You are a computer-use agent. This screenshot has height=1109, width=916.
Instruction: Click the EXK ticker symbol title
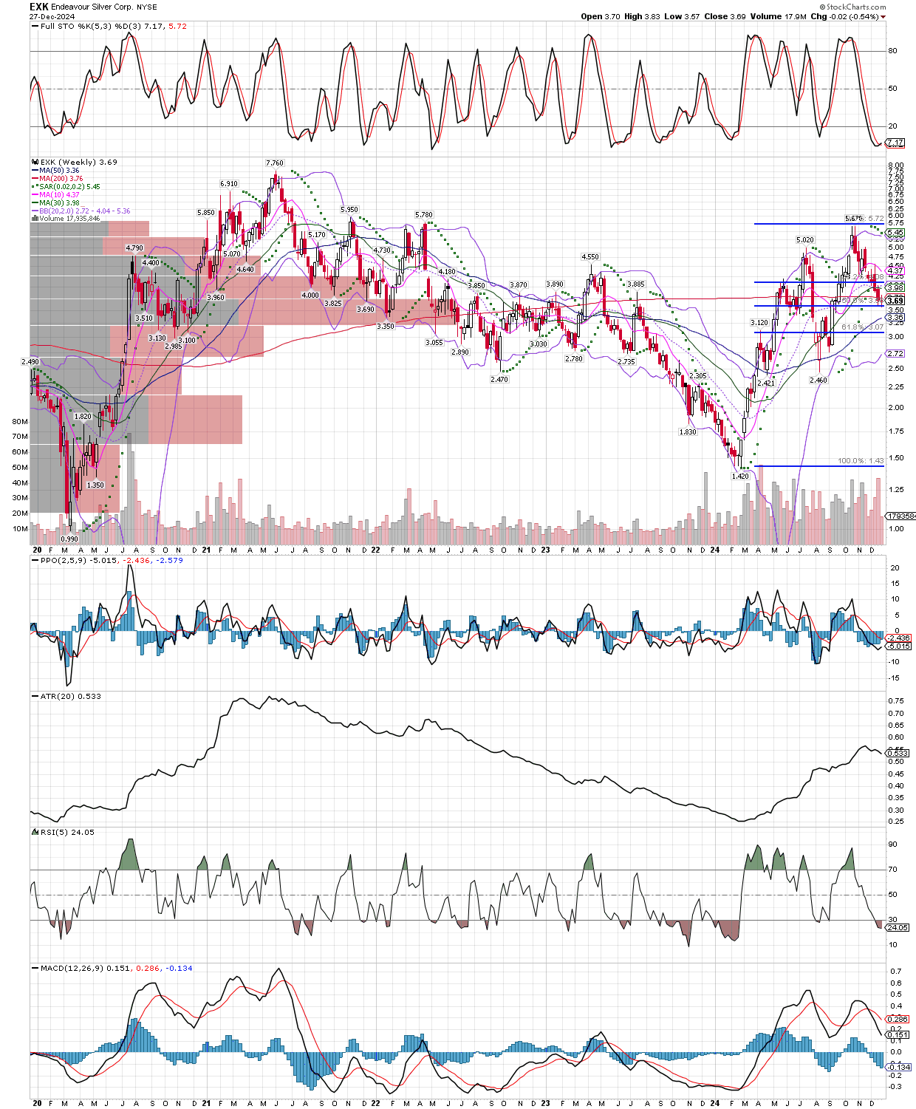39,7
